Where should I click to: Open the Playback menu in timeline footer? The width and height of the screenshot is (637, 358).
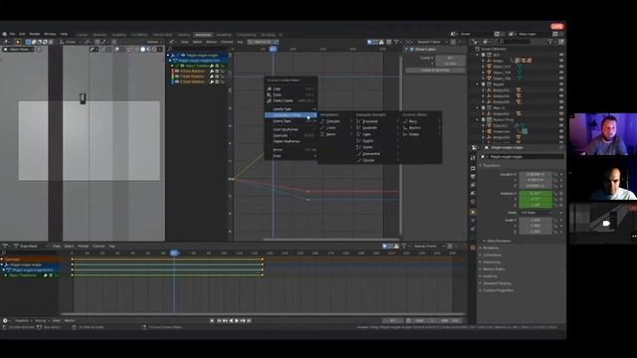(x=22, y=320)
